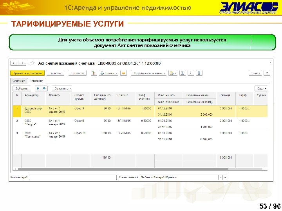Move row up with blue up arrow

(x=38, y=88)
